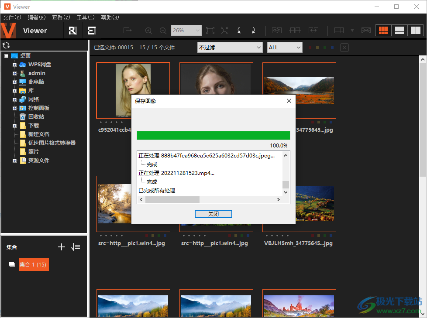Screen dimensions: 427x318
Task: Click the actual-size shrink icon
Action: (225, 31)
